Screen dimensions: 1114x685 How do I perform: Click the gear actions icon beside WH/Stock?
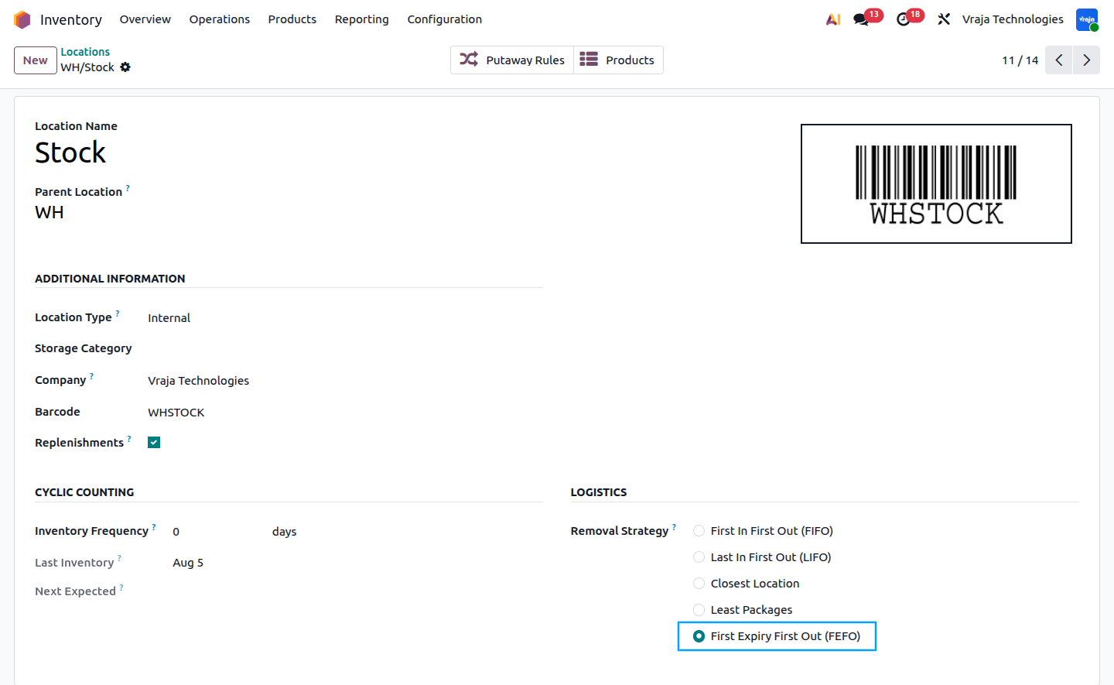point(125,67)
